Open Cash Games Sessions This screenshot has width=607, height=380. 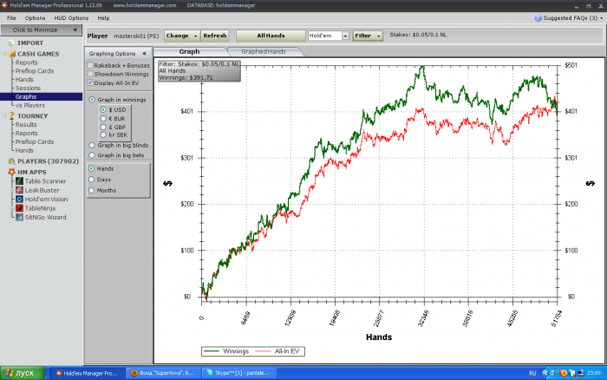click(28, 88)
